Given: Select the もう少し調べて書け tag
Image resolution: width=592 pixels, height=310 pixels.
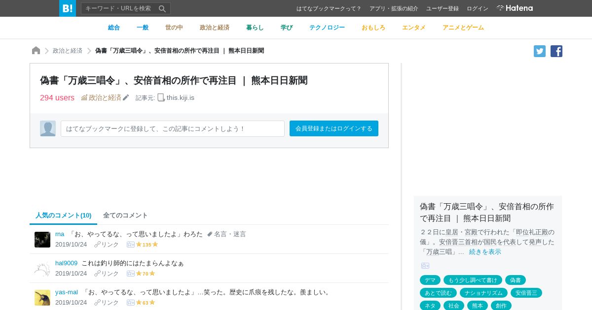Looking at the screenshot, I should pyautogui.click(x=473, y=280).
